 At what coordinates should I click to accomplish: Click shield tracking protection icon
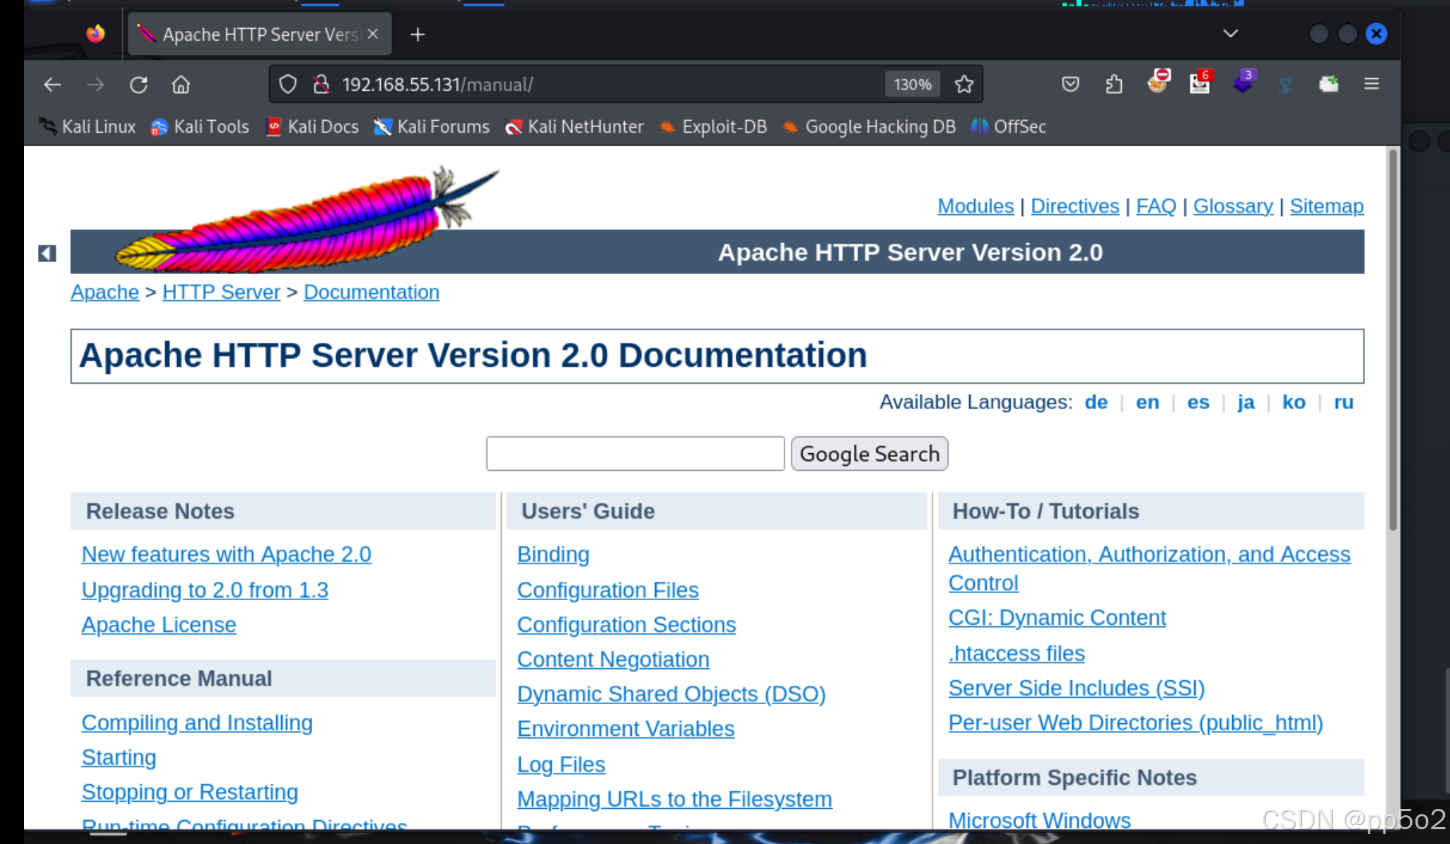click(287, 85)
